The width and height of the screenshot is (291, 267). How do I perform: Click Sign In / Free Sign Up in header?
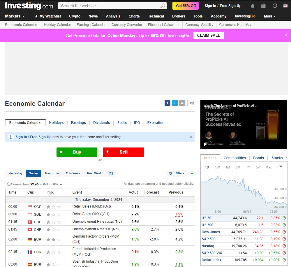point(223,6)
